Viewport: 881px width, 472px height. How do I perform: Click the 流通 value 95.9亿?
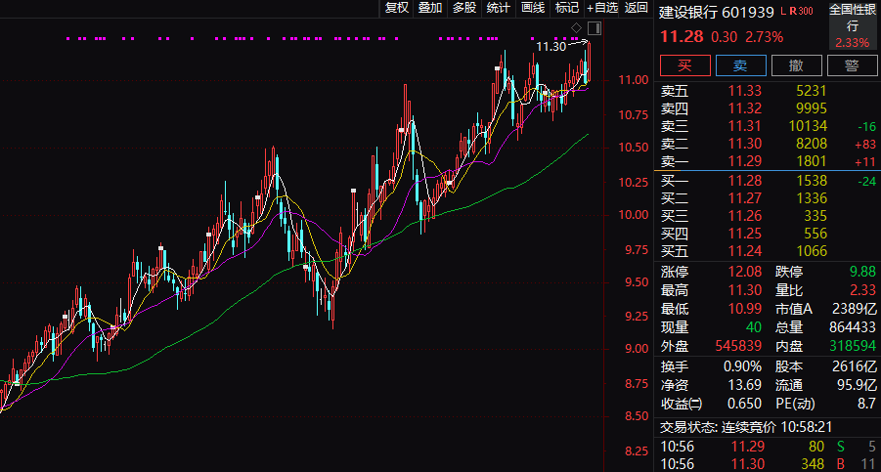pyautogui.click(x=857, y=386)
